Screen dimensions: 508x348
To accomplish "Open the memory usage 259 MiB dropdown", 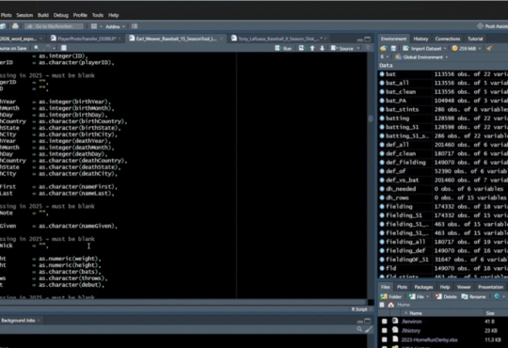I will 467,48.
